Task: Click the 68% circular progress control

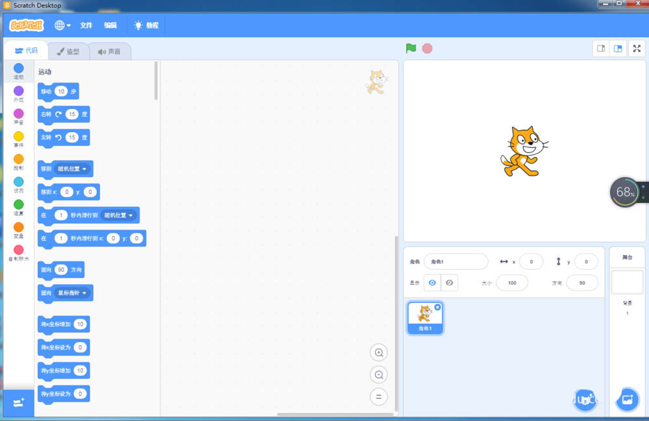Action: (625, 191)
